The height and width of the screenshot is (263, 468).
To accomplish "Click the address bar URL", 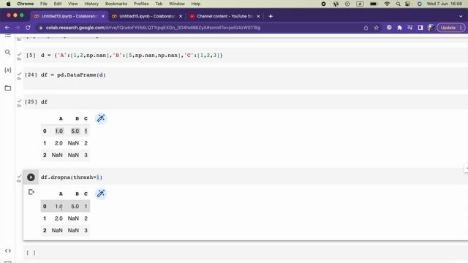I will coord(153,28).
